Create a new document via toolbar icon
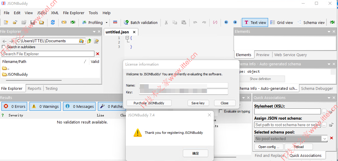 pyautogui.click(x=6, y=22)
